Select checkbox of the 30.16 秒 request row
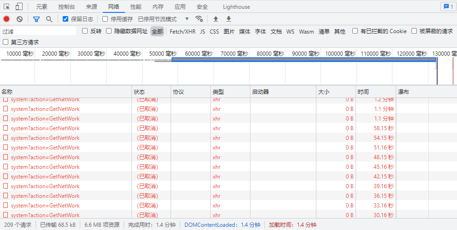 pos(6,214)
